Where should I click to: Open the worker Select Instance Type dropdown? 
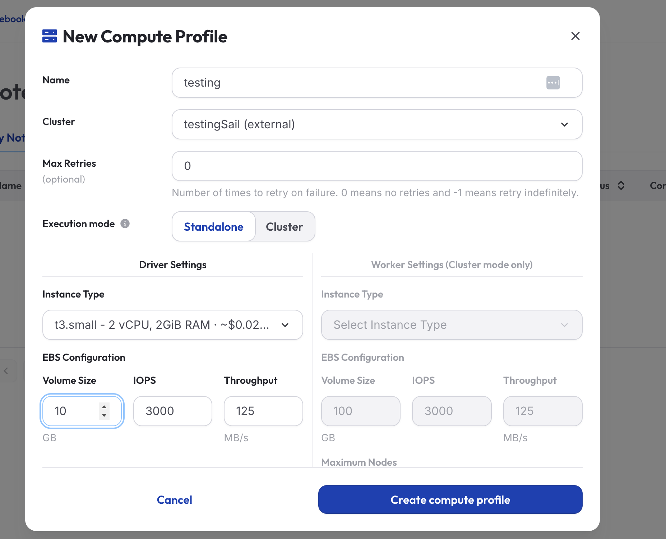pos(452,325)
